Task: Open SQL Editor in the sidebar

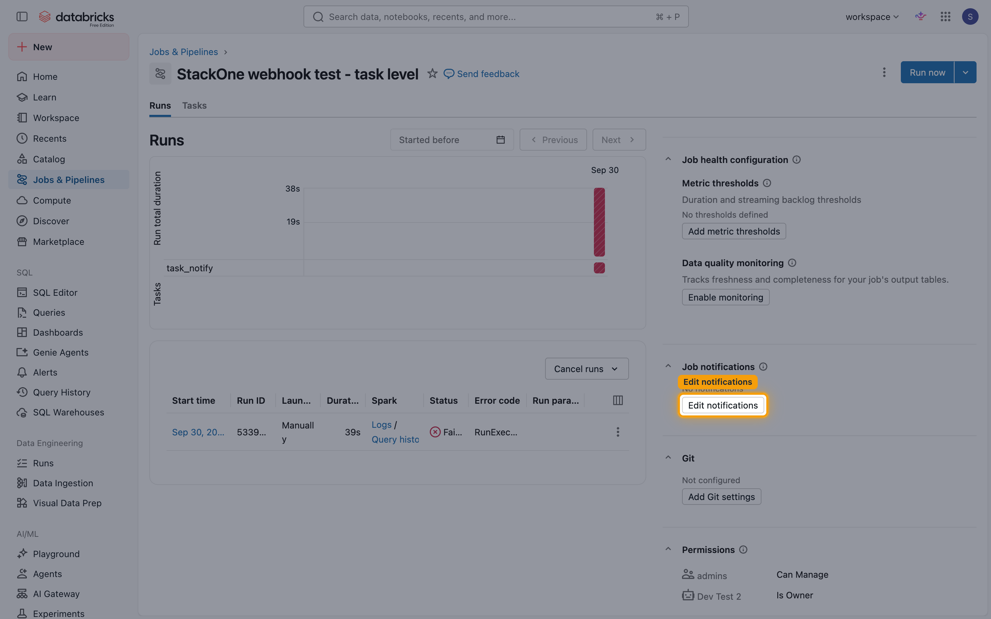Action: [x=69, y=292]
